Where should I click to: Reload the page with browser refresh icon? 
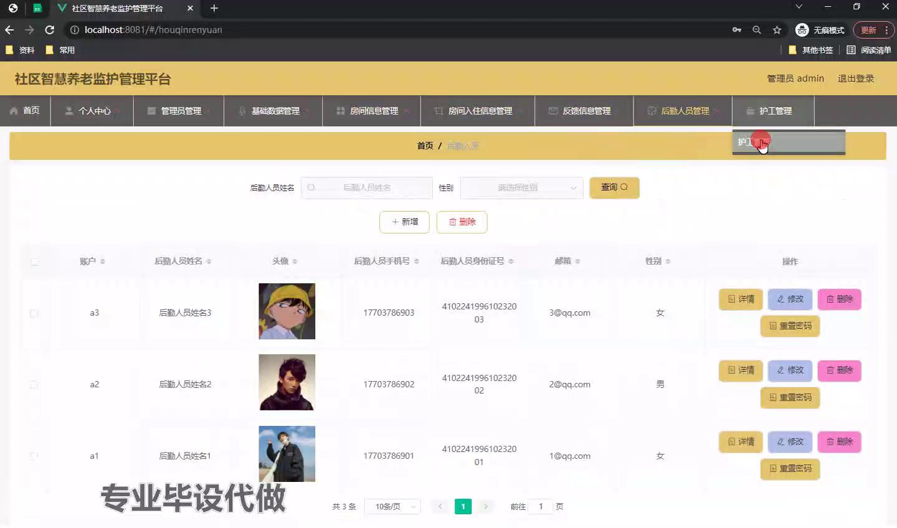click(x=50, y=30)
